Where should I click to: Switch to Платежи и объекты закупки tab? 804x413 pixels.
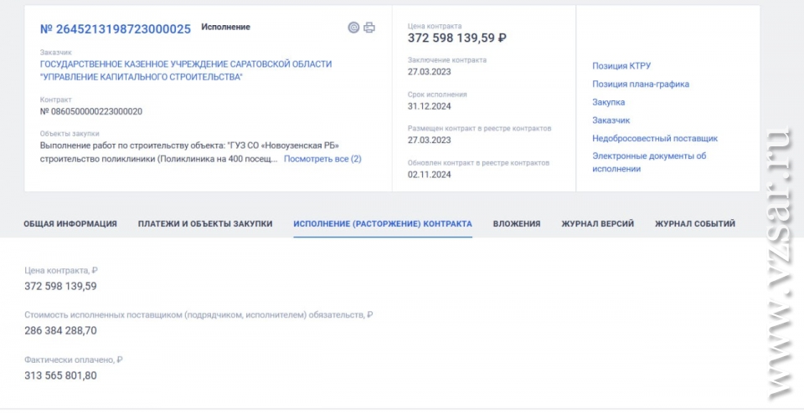pyautogui.click(x=205, y=224)
